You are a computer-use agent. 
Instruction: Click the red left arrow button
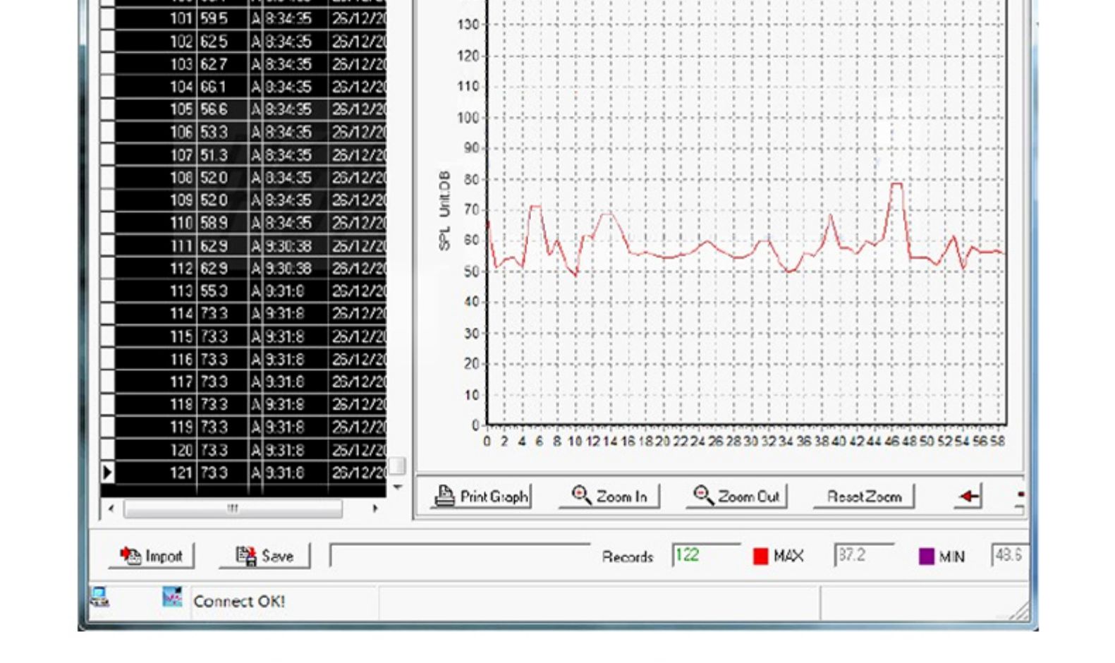(x=970, y=496)
